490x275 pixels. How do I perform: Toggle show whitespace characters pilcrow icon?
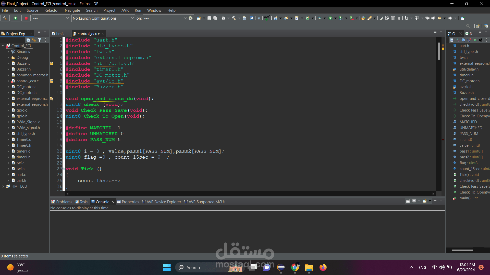pos(399,18)
